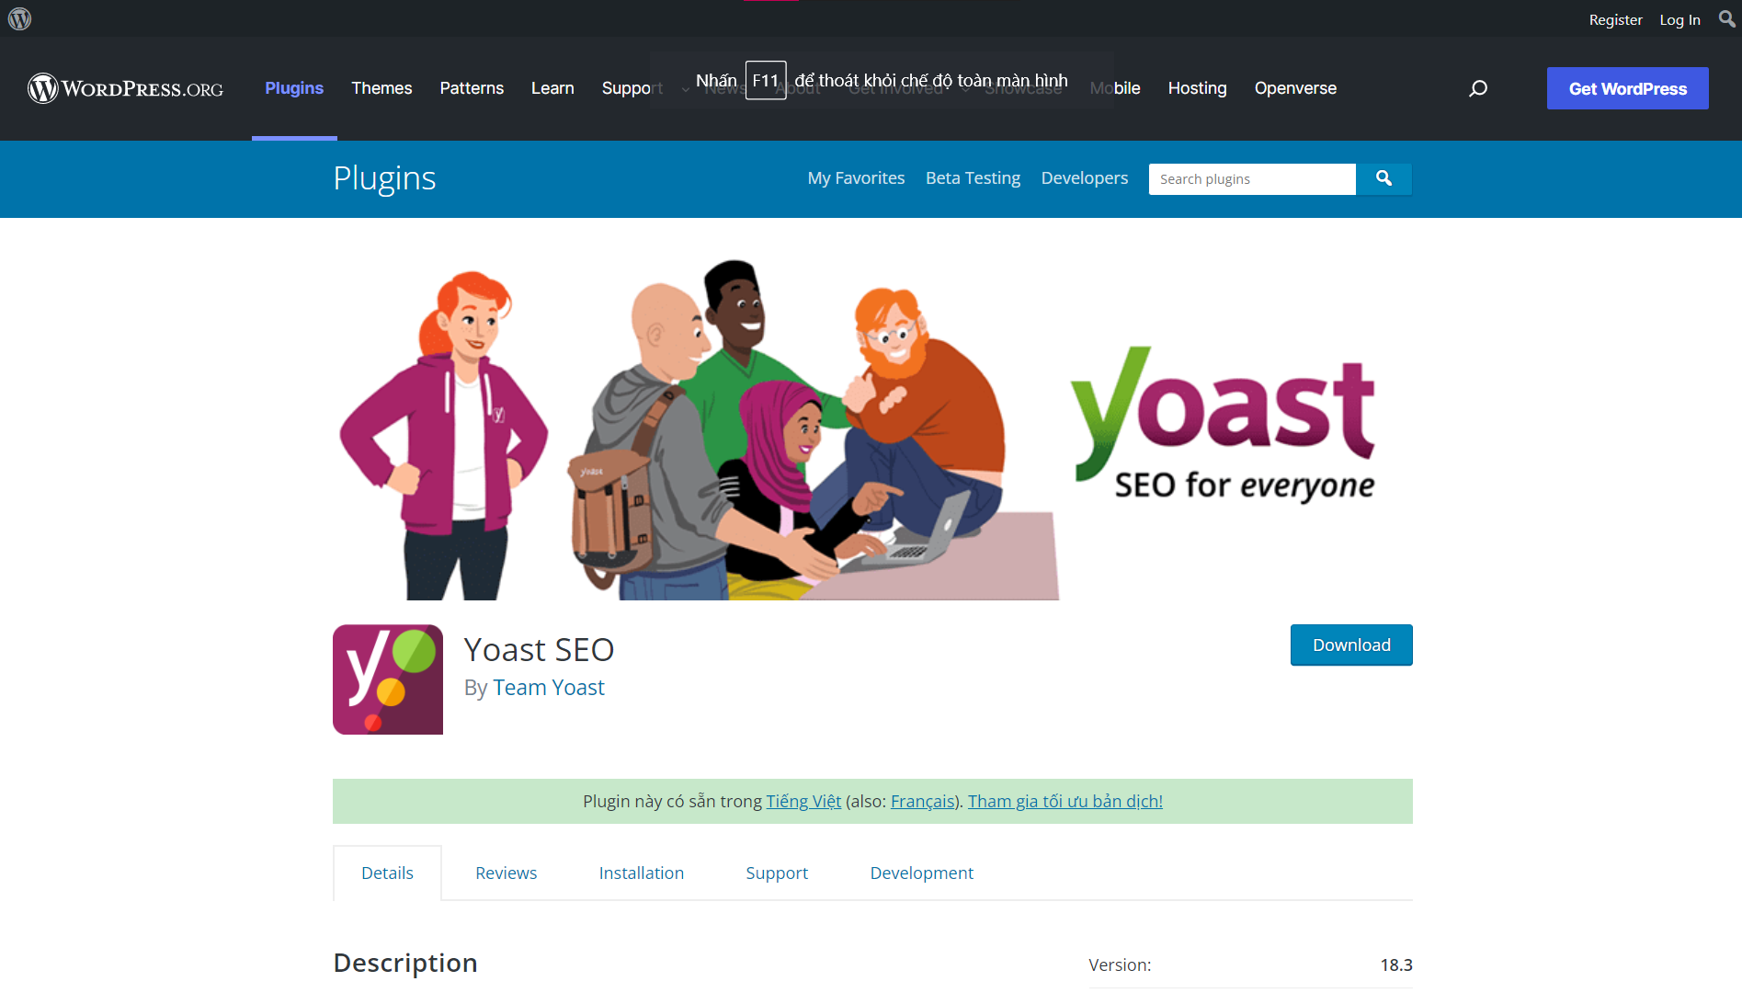Click the search icon in top utility bar

pos(1726,18)
